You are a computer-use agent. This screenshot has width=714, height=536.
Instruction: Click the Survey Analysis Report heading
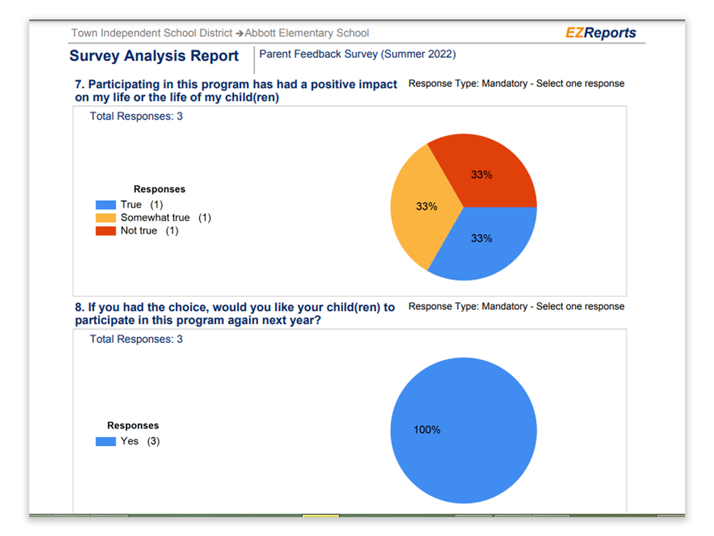154,56
